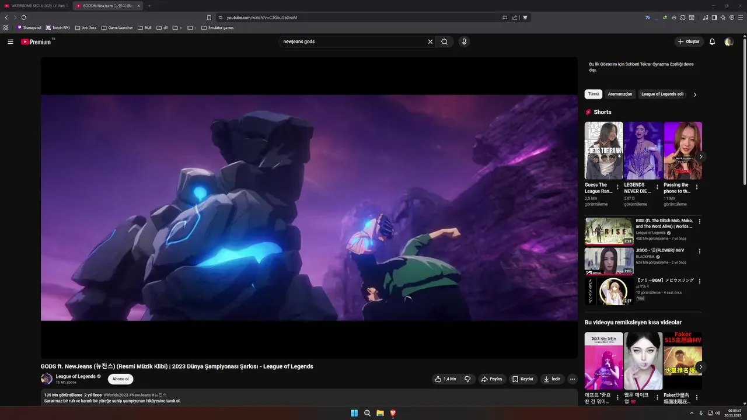Select the Tümü filter chip
Image resolution: width=747 pixels, height=420 pixels.
tap(594, 94)
